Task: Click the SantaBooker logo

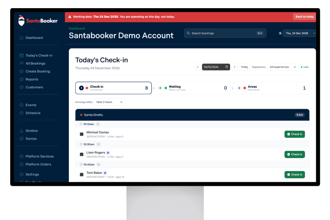Action: (x=38, y=21)
